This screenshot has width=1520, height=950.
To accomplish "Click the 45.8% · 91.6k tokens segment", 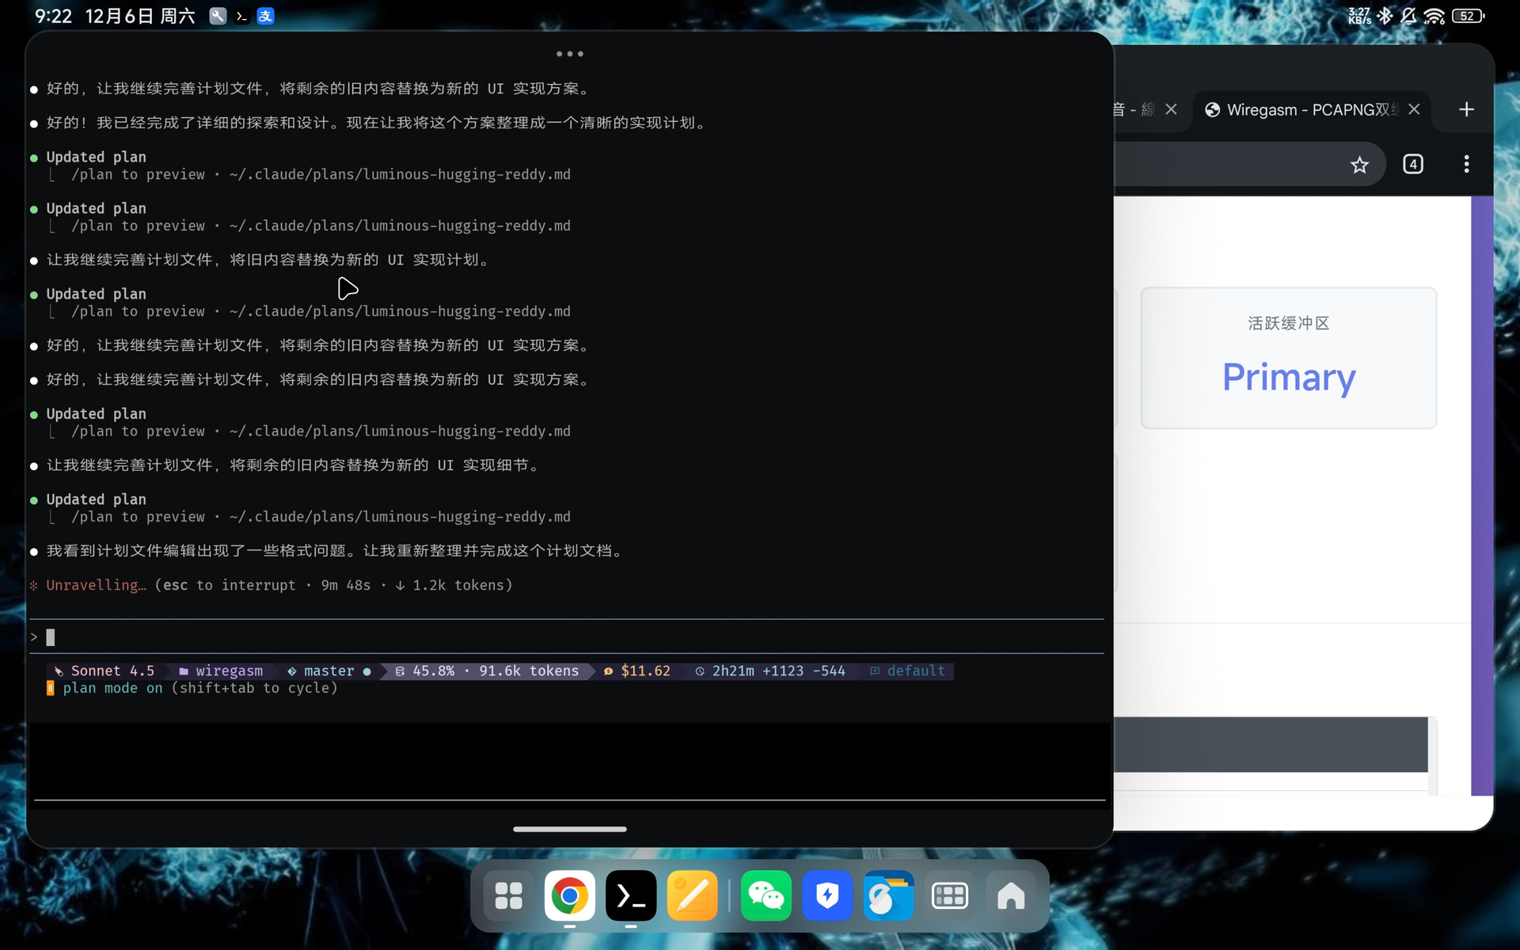I will coord(488,671).
